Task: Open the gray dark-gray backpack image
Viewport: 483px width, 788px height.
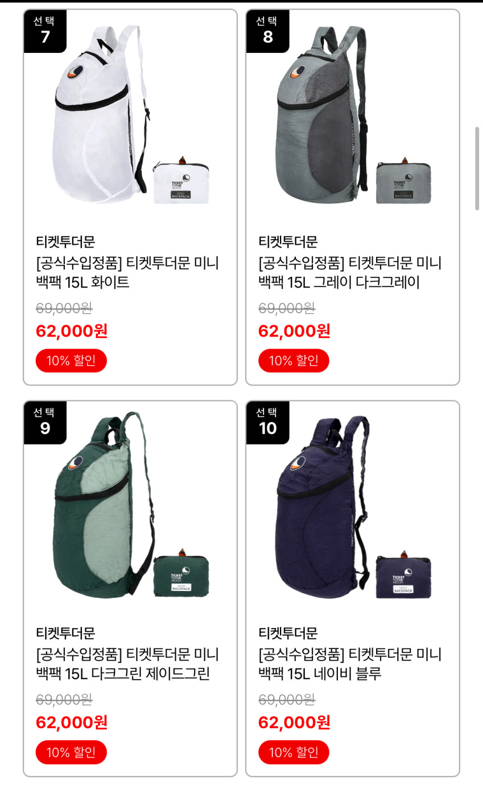Action: click(352, 114)
